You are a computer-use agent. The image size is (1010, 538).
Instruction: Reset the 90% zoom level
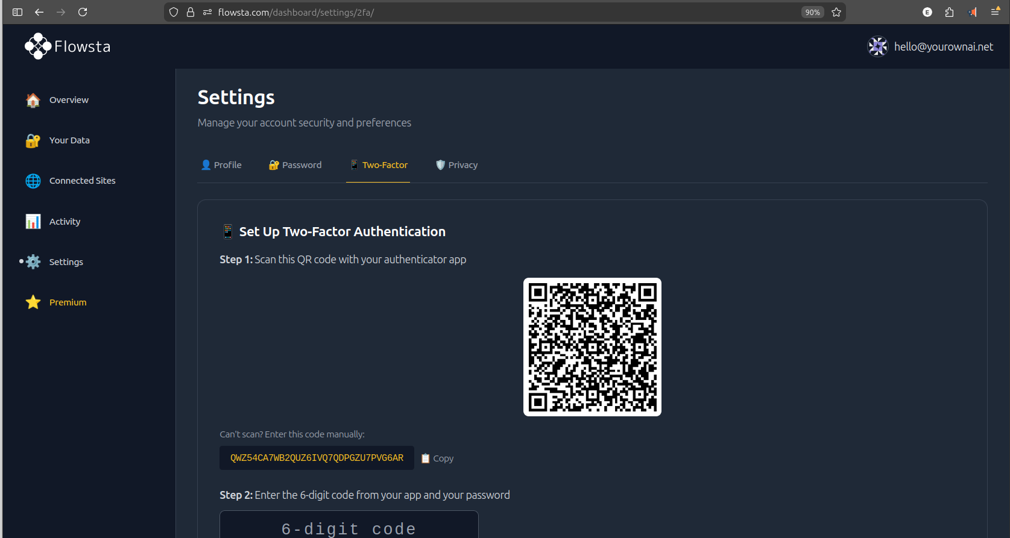coord(812,12)
